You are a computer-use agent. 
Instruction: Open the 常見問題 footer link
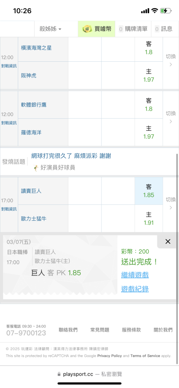click(x=100, y=330)
